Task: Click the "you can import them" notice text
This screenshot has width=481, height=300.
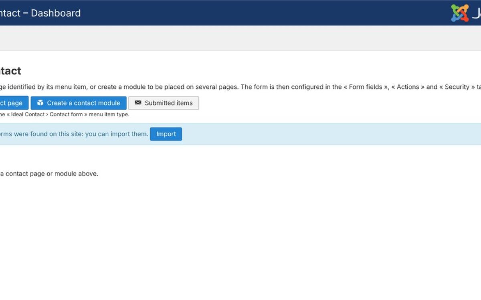Action: (x=74, y=134)
